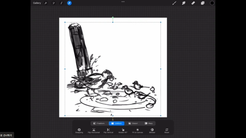Toggle Snapping option
This screenshot has height=138, width=246.
point(79,131)
